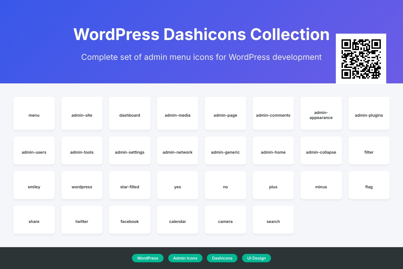Choose the admin-tools icon card
The image size is (403, 269).
pos(82,150)
